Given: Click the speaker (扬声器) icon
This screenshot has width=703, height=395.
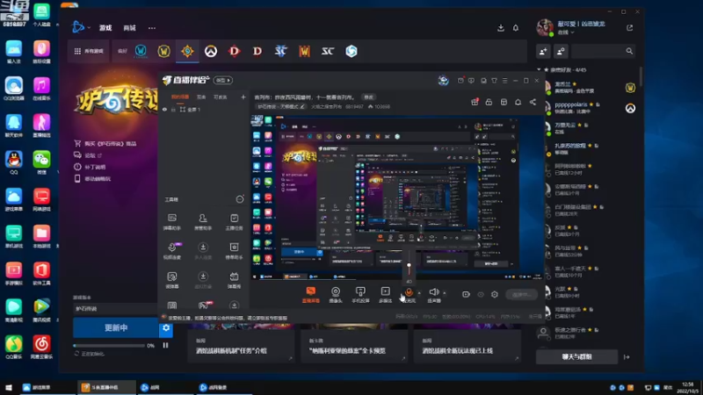Looking at the screenshot, I should (433, 292).
